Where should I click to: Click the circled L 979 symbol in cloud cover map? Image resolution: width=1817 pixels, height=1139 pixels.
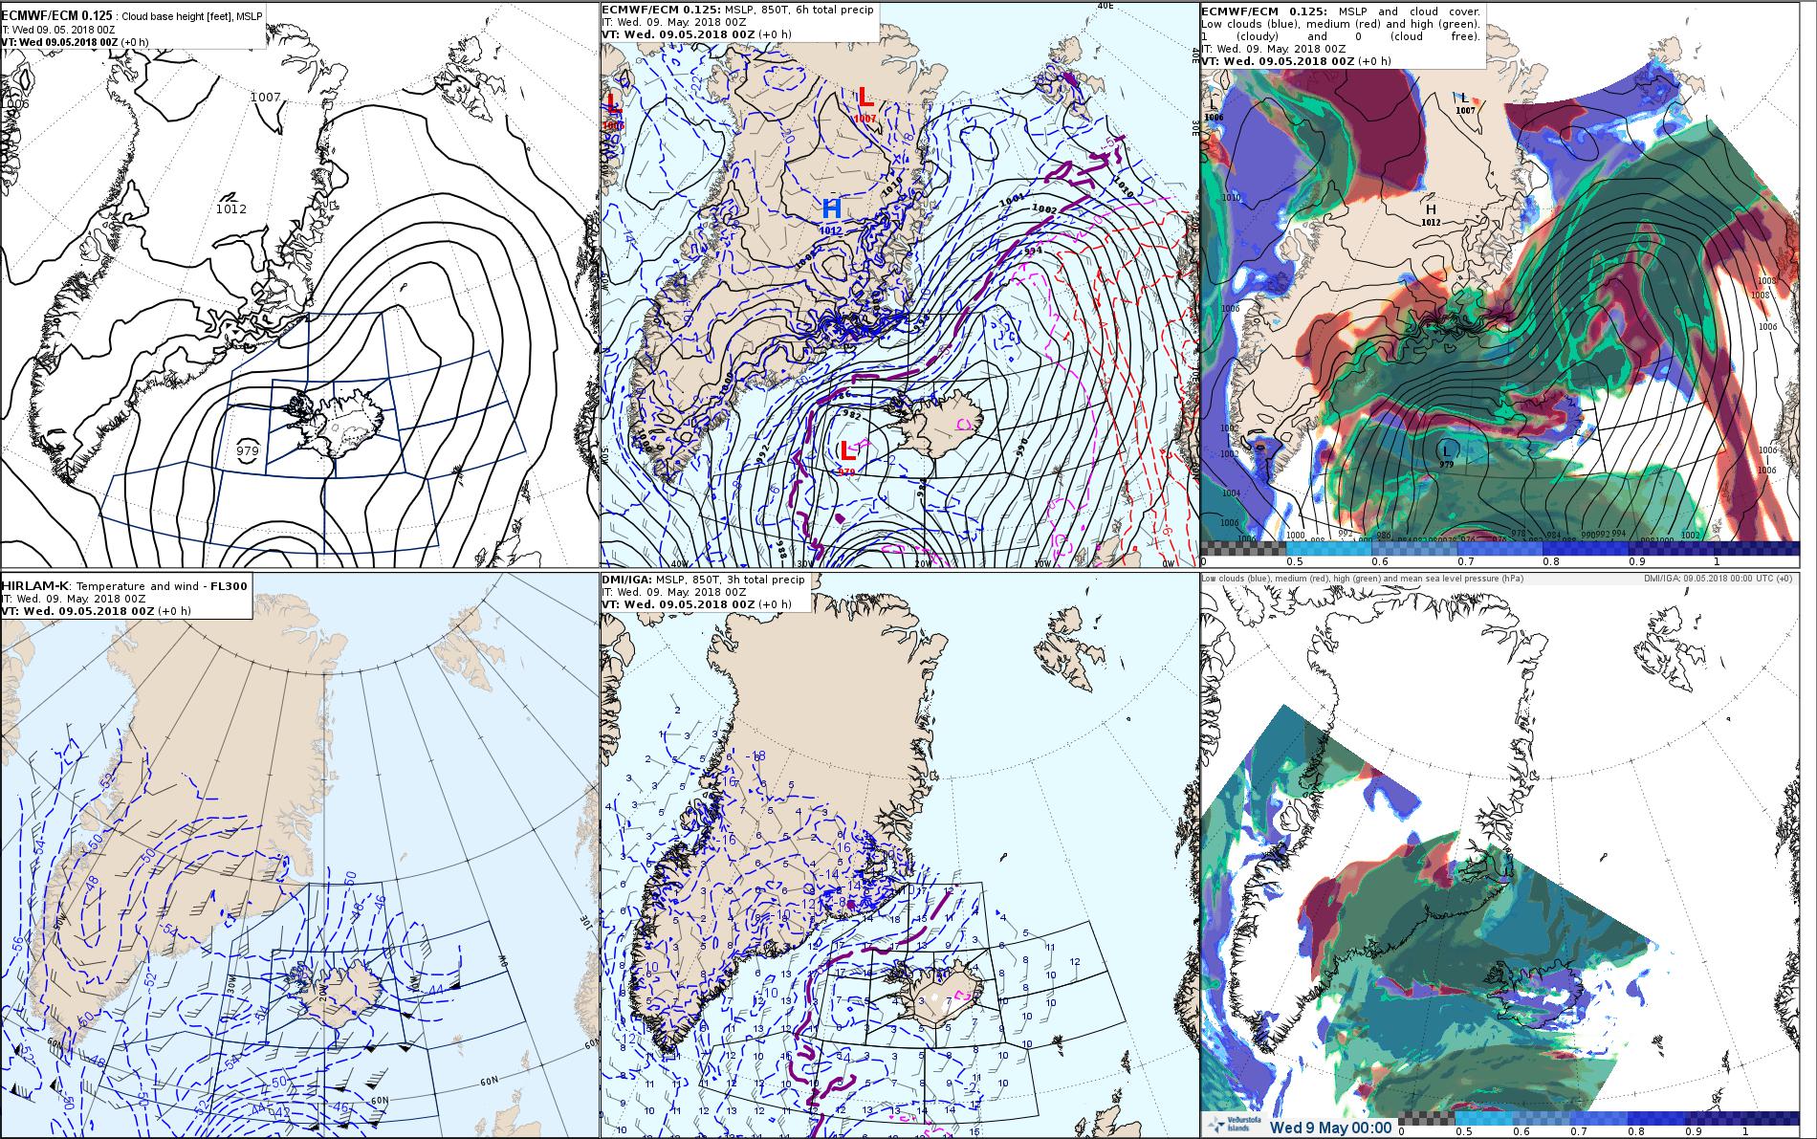[x=1447, y=449]
